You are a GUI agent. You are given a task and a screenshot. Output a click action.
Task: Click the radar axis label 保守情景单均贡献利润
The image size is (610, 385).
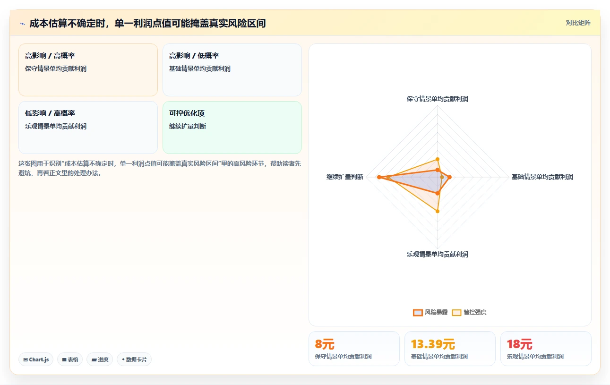click(x=438, y=99)
